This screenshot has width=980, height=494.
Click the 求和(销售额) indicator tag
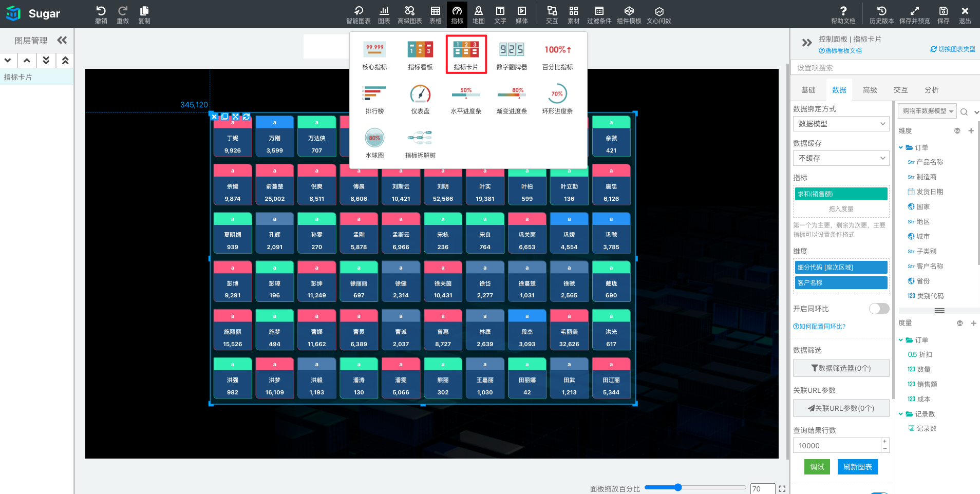click(x=841, y=194)
